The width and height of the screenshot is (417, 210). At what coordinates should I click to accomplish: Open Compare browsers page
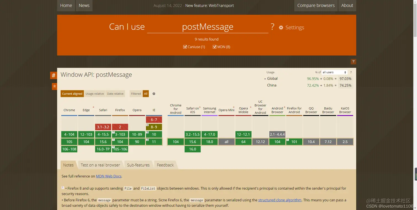(316, 6)
